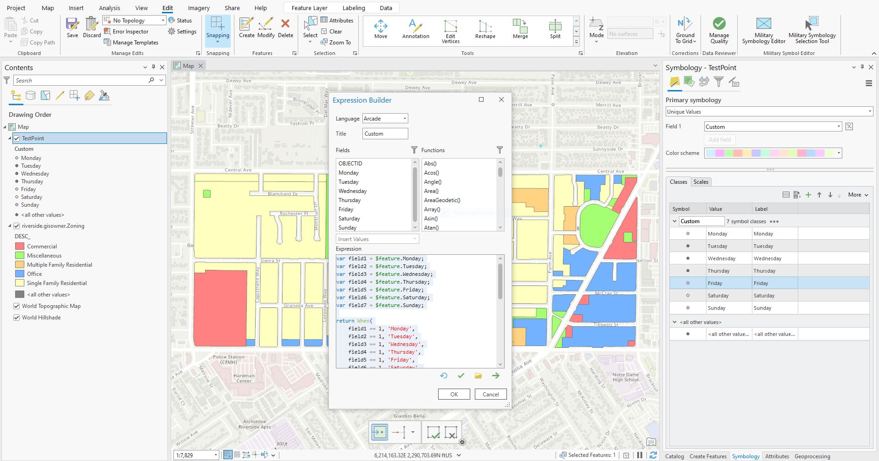Image resolution: width=879 pixels, height=461 pixels.
Task: Select the Reshape edit tool
Action: (x=485, y=29)
